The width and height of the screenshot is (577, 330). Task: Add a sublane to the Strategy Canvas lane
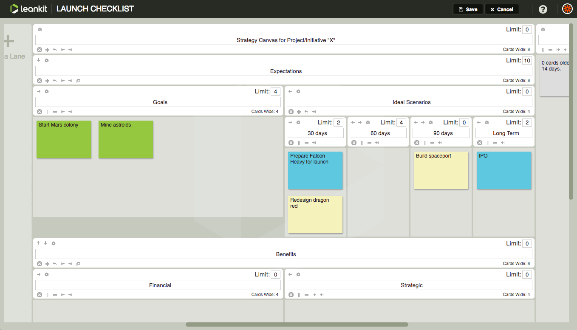coord(47,50)
